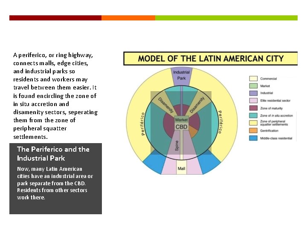Click the 'Market' box above CBD
The width and height of the screenshot is (307, 230).
[181, 120]
